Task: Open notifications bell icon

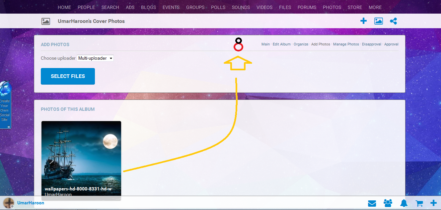Action: tap(404, 203)
